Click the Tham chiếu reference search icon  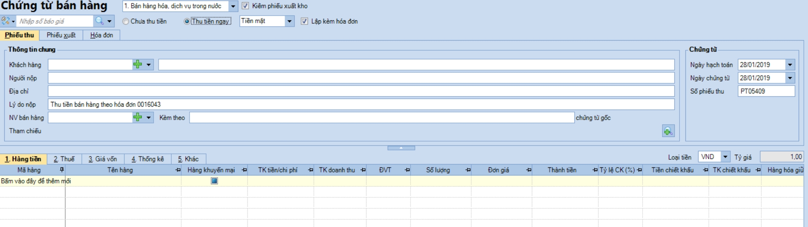668,131
